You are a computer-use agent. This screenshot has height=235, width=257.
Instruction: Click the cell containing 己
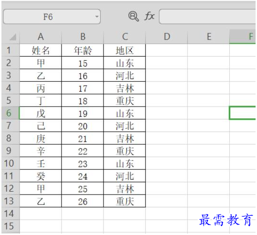click(x=41, y=126)
